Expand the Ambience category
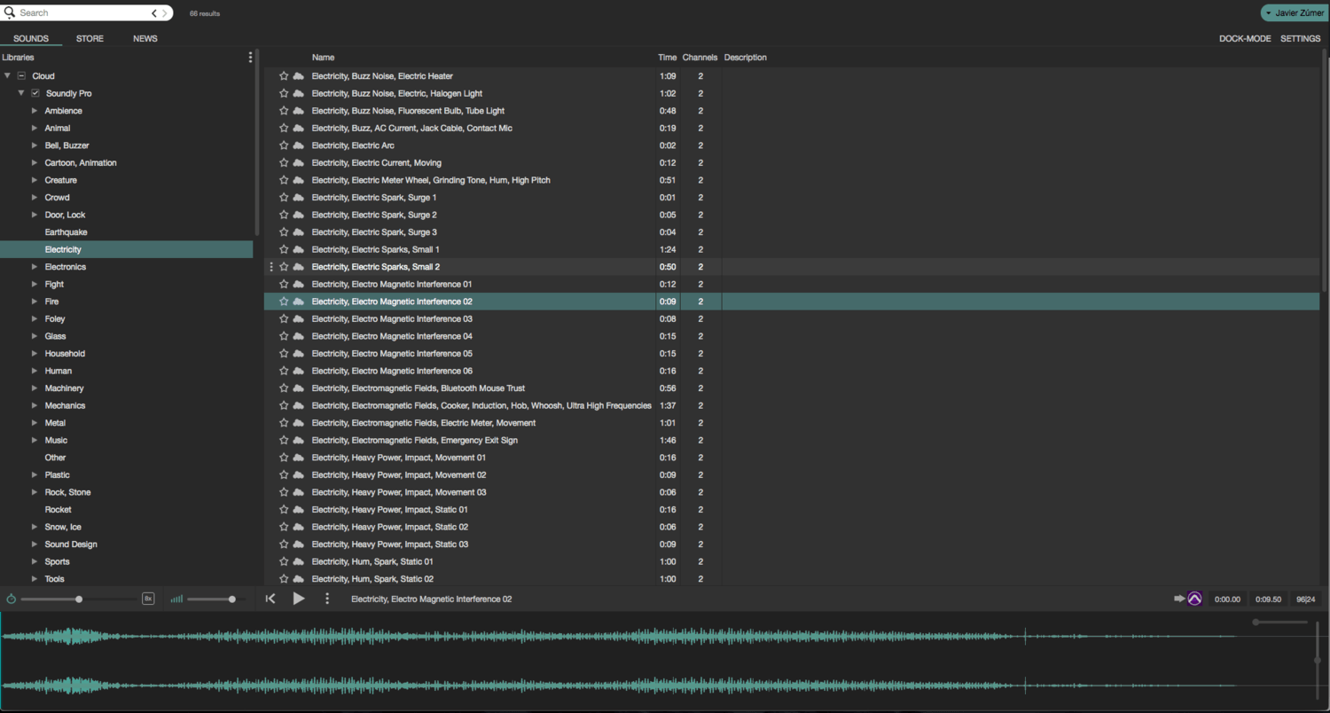This screenshot has width=1330, height=713. tap(34, 110)
